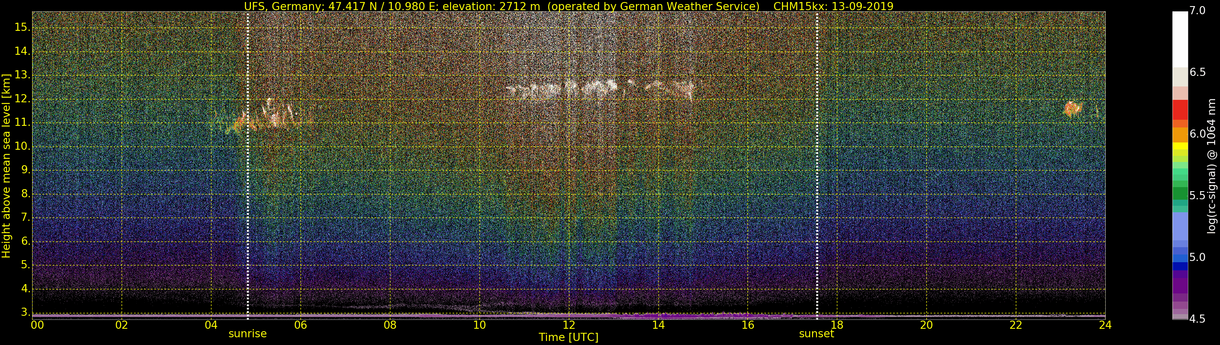Click the dark green segment of the colorbar
The image size is (1220, 345).
1180,193
